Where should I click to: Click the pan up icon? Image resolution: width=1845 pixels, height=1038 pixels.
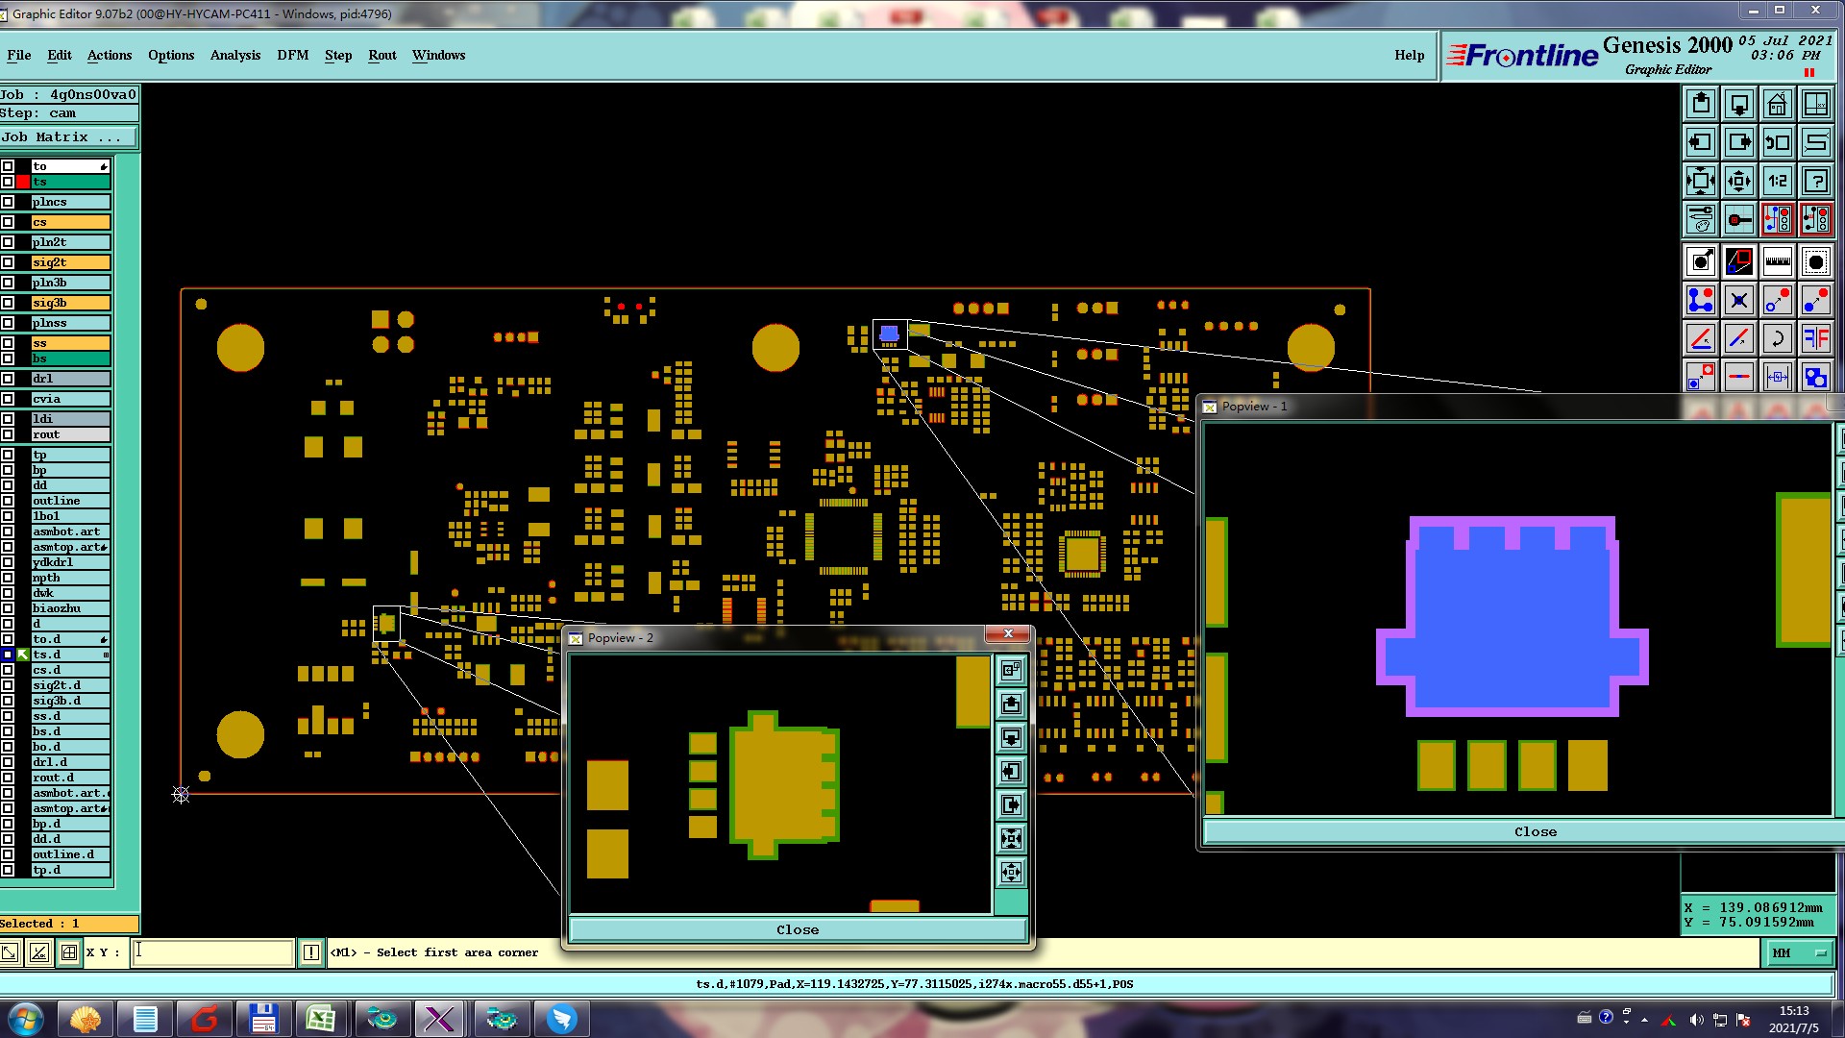click(1700, 104)
